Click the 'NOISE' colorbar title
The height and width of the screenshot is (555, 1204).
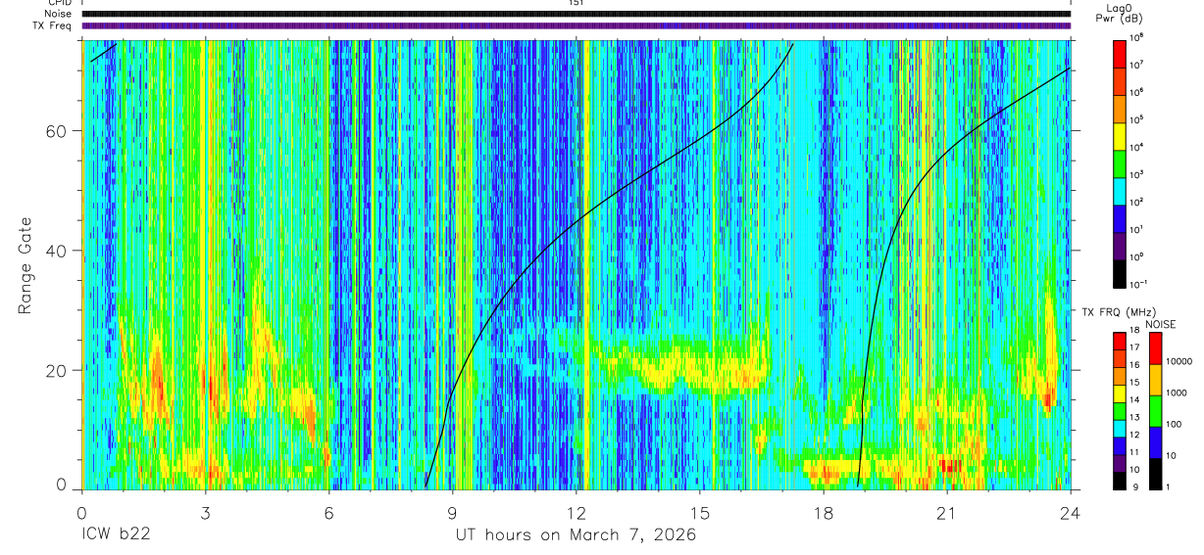[x=1159, y=324]
